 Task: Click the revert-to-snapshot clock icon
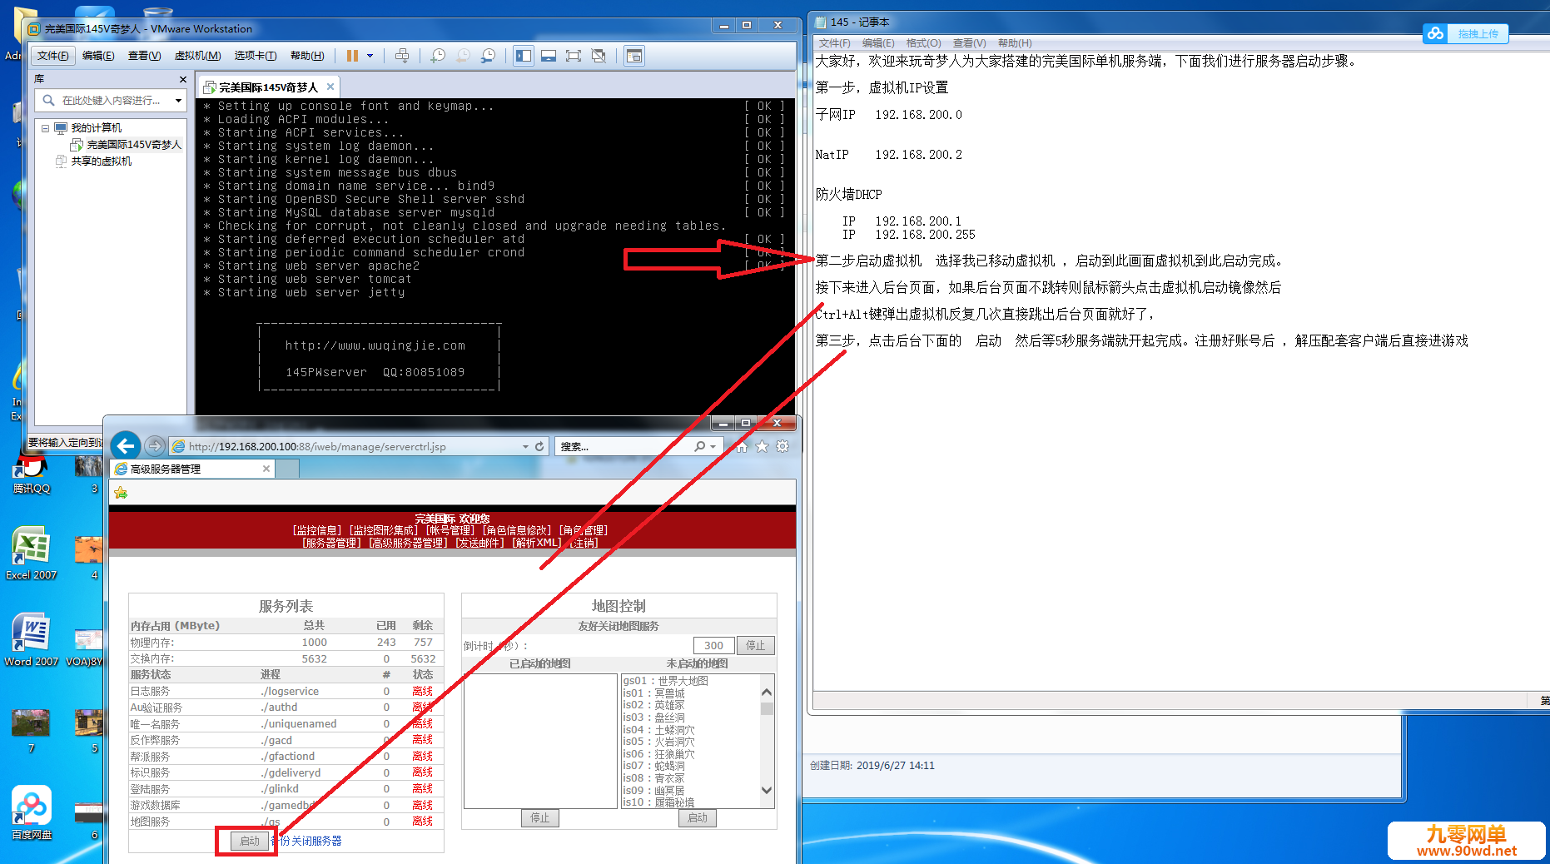pyautogui.click(x=463, y=56)
